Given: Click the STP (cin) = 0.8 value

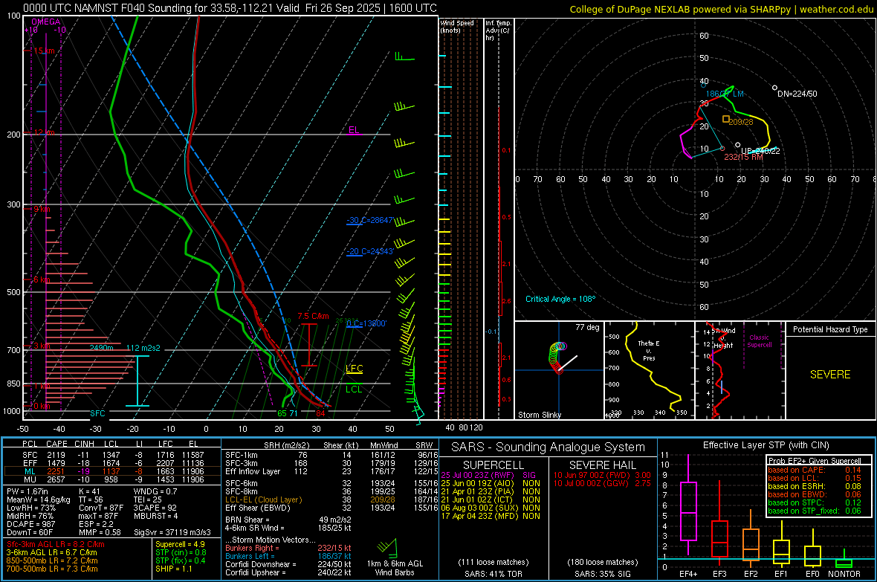Looking at the screenshot, I should click(181, 552).
